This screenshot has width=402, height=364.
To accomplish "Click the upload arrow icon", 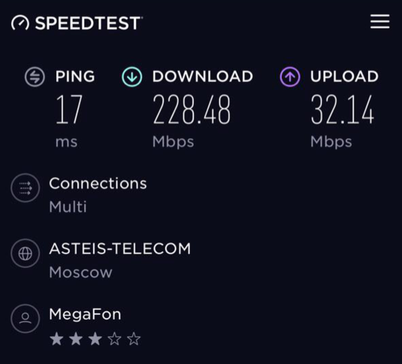I will [290, 77].
